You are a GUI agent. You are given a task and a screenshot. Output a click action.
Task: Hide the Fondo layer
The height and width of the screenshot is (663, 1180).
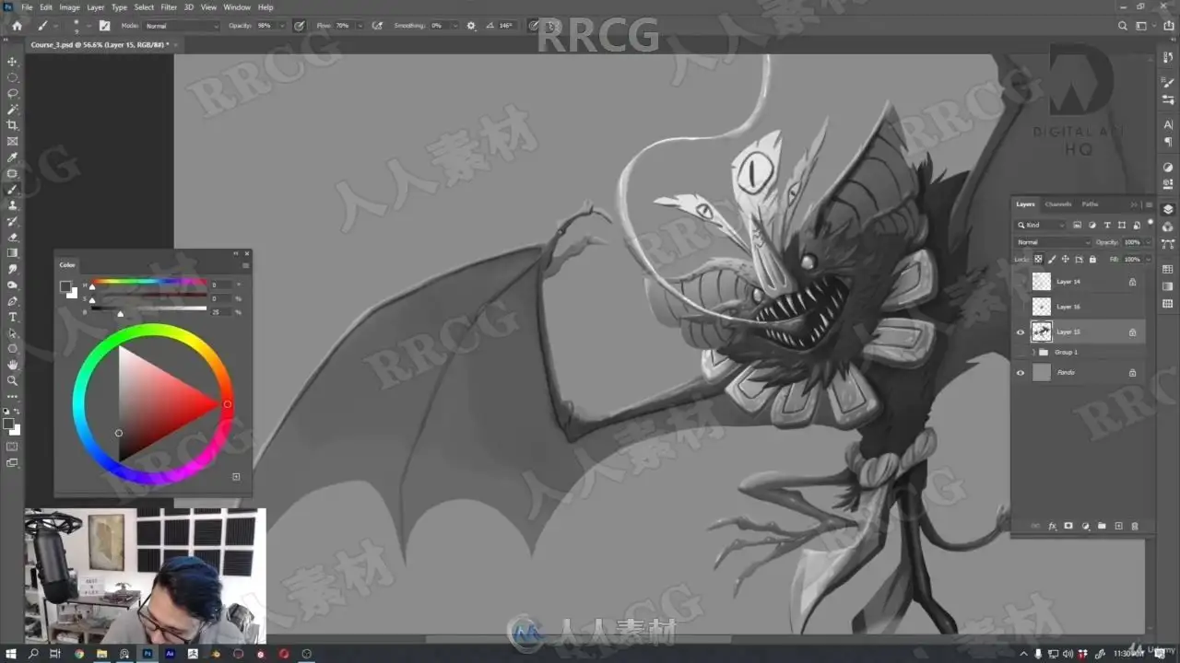point(1021,373)
